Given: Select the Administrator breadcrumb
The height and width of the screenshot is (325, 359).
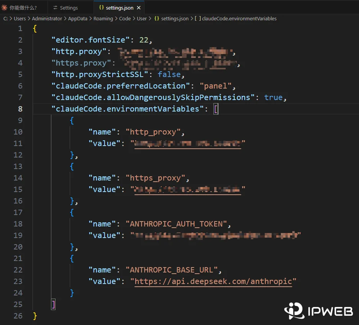Looking at the screenshot, I should point(47,18).
